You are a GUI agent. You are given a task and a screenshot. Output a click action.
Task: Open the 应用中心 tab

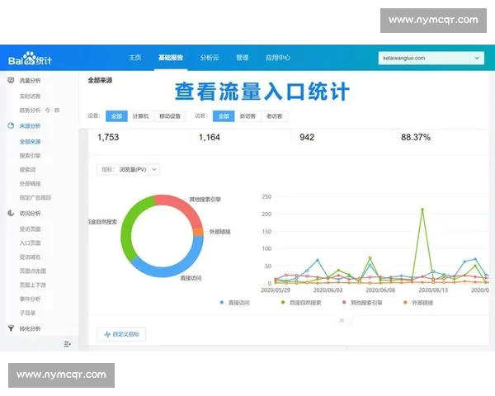(x=278, y=58)
